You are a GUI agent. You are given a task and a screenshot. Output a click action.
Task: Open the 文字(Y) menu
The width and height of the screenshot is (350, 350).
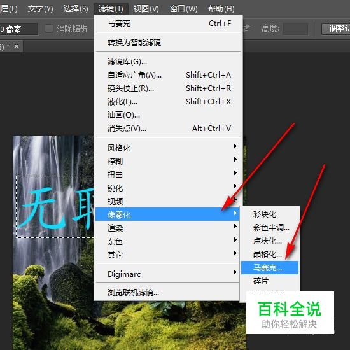pos(40,9)
